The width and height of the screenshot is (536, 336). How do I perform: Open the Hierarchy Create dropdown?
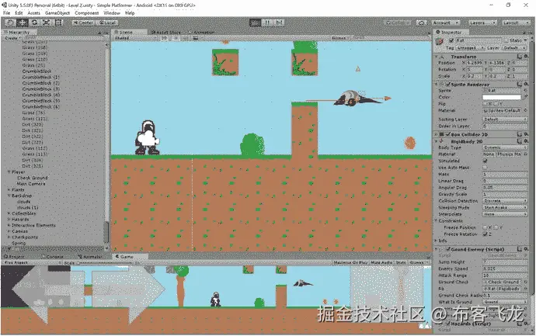tap(12, 38)
